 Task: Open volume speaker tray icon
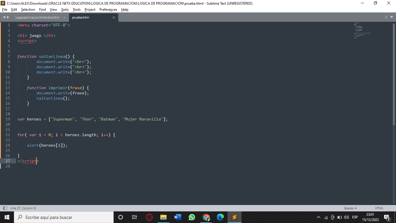[346, 217]
